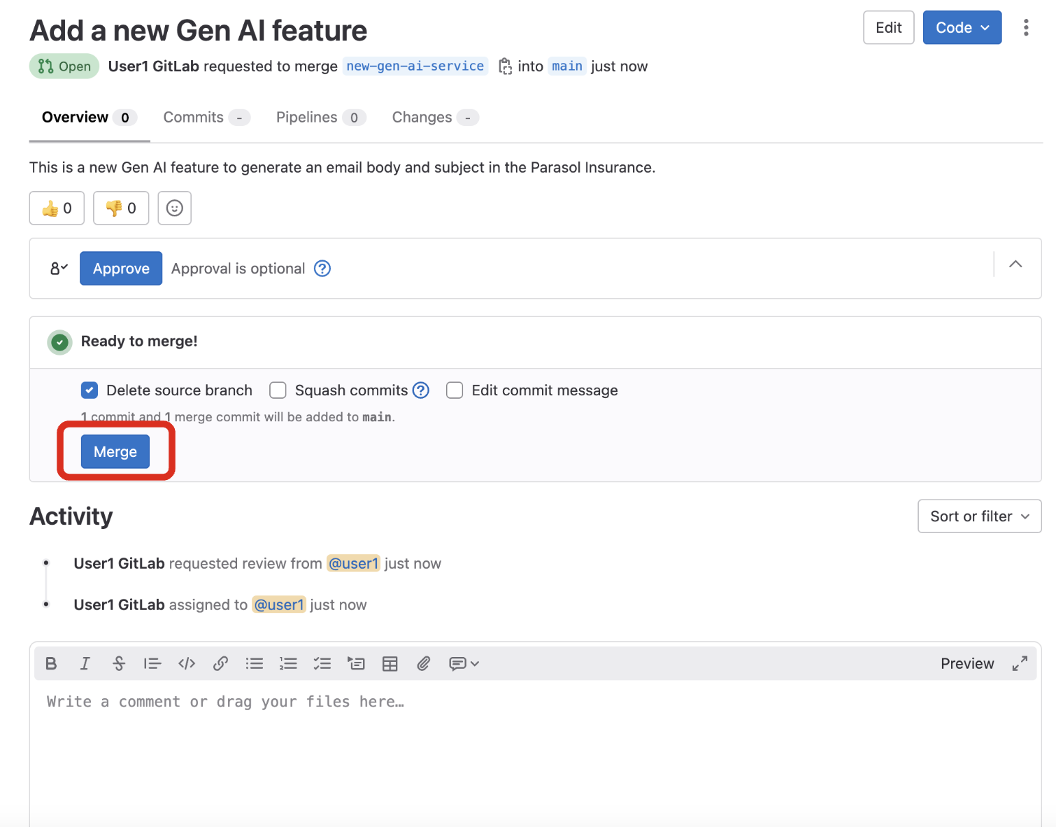The width and height of the screenshot is (1056, 834).
Task: Insert code formatting in comment
Action: 187,663
